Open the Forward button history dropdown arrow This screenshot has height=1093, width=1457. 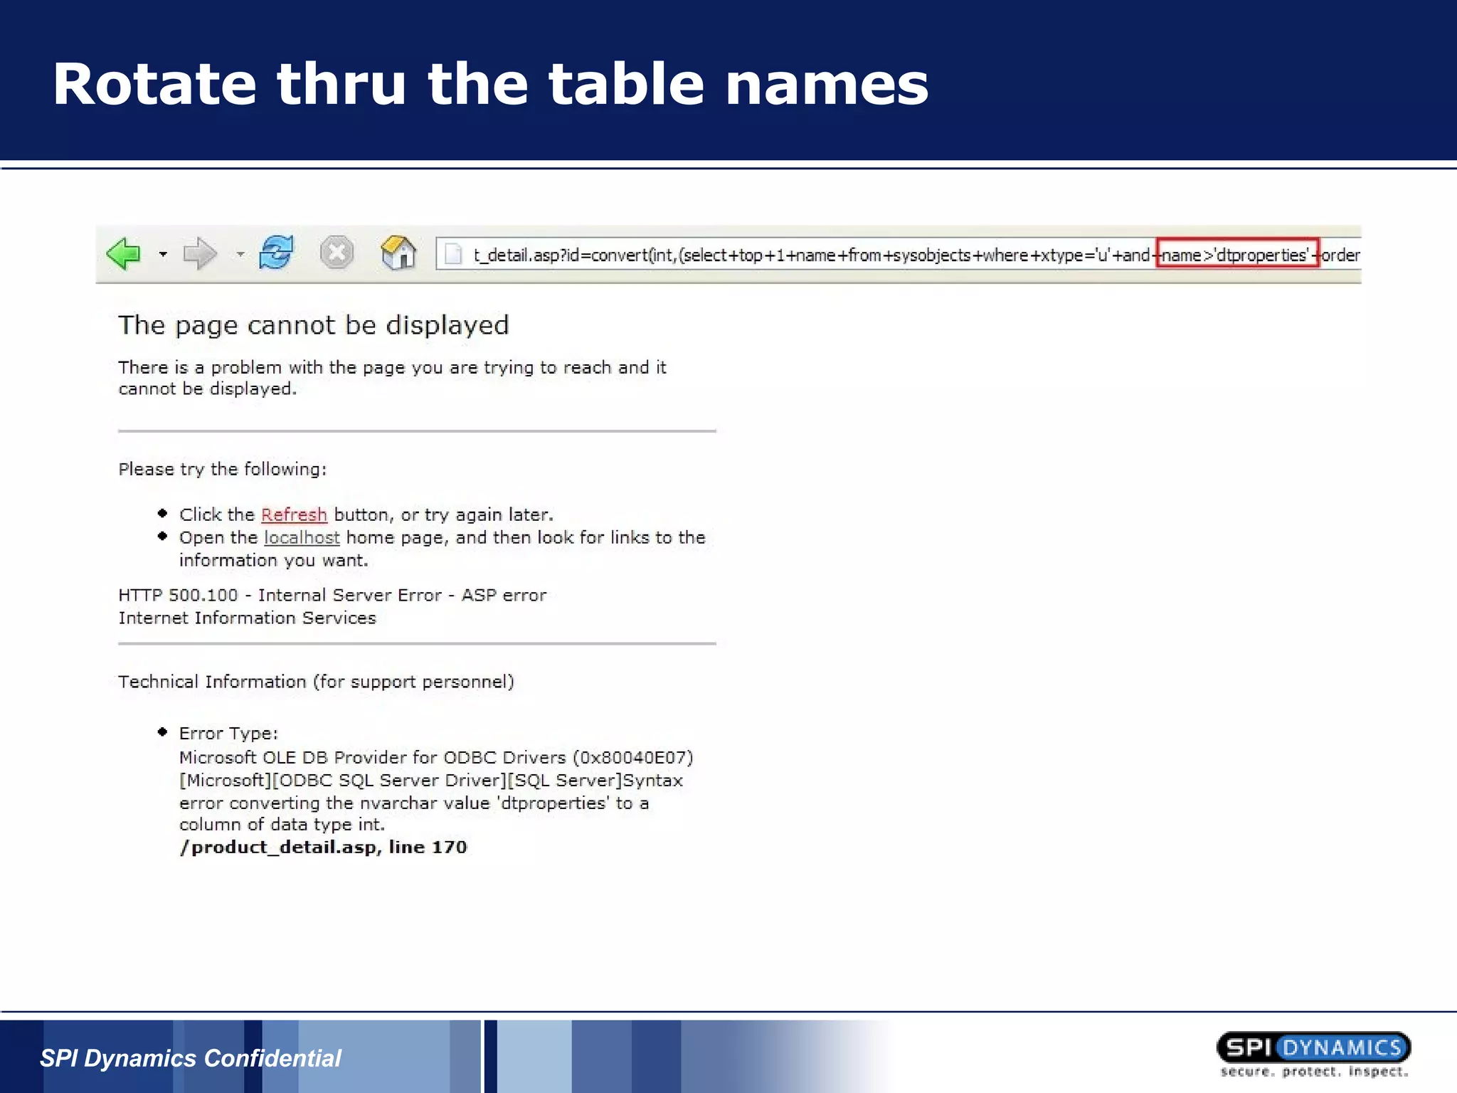tap(240, 254)
